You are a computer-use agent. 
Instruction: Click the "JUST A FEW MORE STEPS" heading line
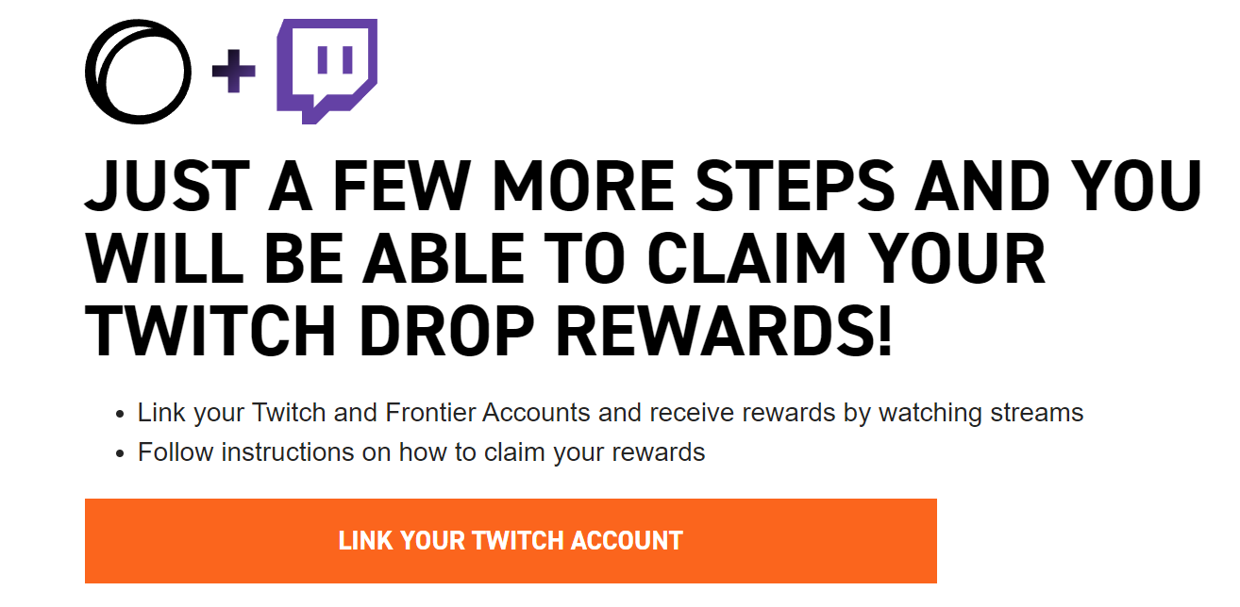pyautogui.click(x=644, y=188)
